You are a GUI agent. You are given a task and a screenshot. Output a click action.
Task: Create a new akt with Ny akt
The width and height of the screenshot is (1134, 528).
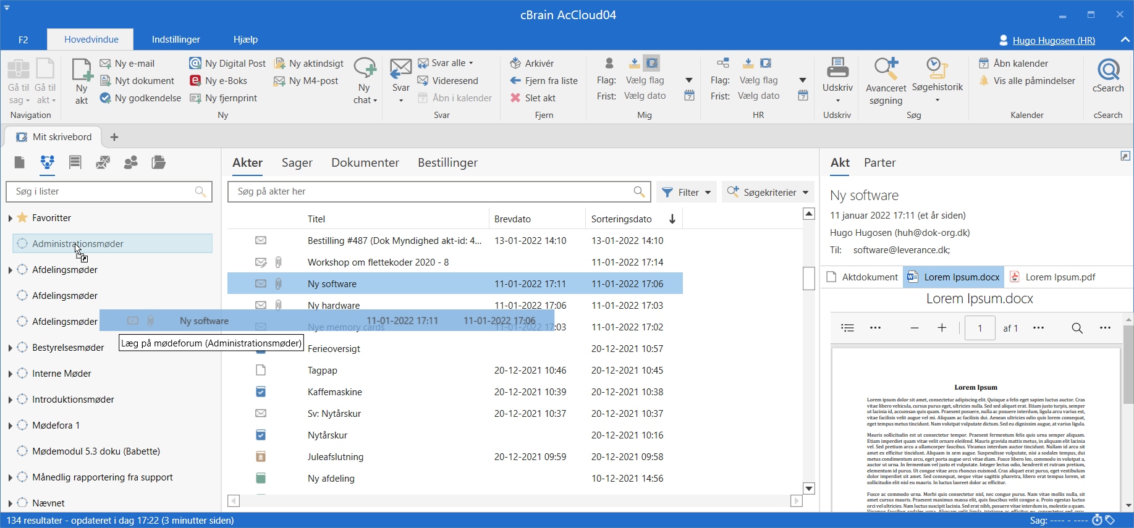click(x=82, y=81)
